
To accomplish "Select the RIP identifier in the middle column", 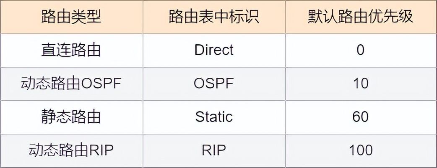I will (x=214, y=150).
